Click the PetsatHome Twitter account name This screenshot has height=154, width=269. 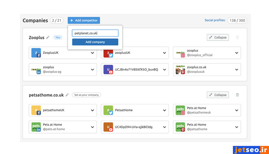coord(124,110)
